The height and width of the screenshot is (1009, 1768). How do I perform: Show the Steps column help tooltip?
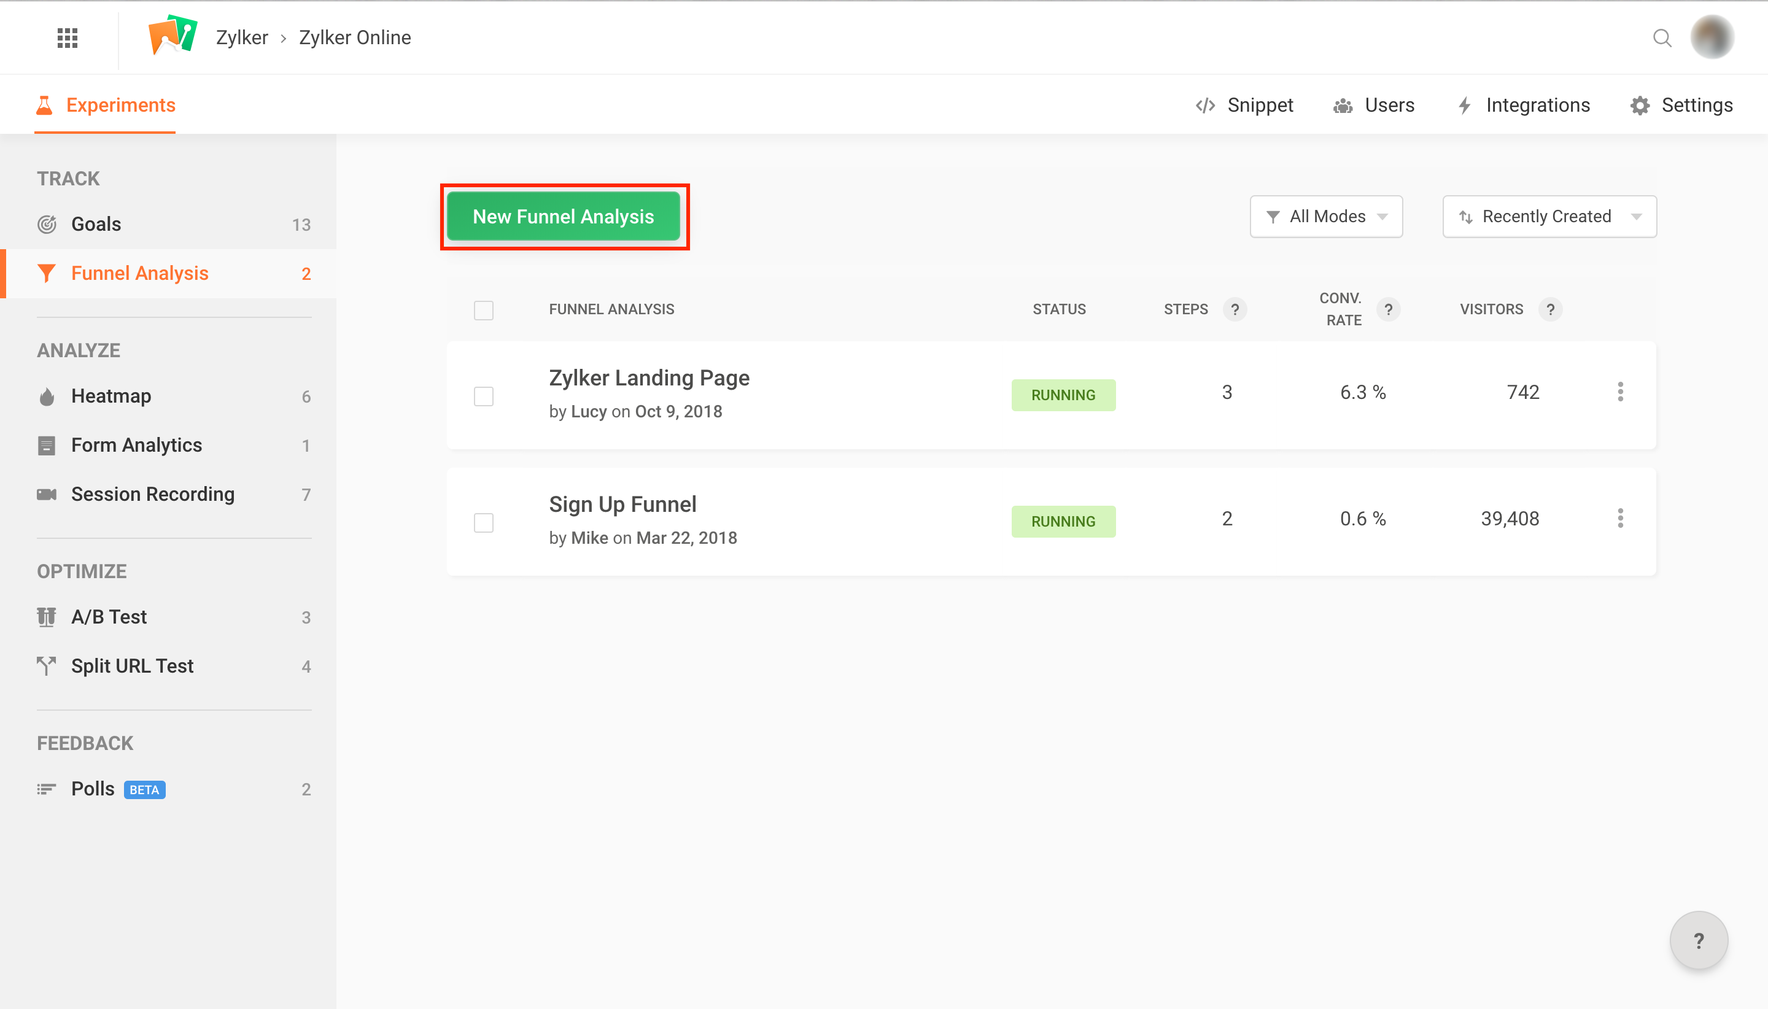click(1235, 310)
